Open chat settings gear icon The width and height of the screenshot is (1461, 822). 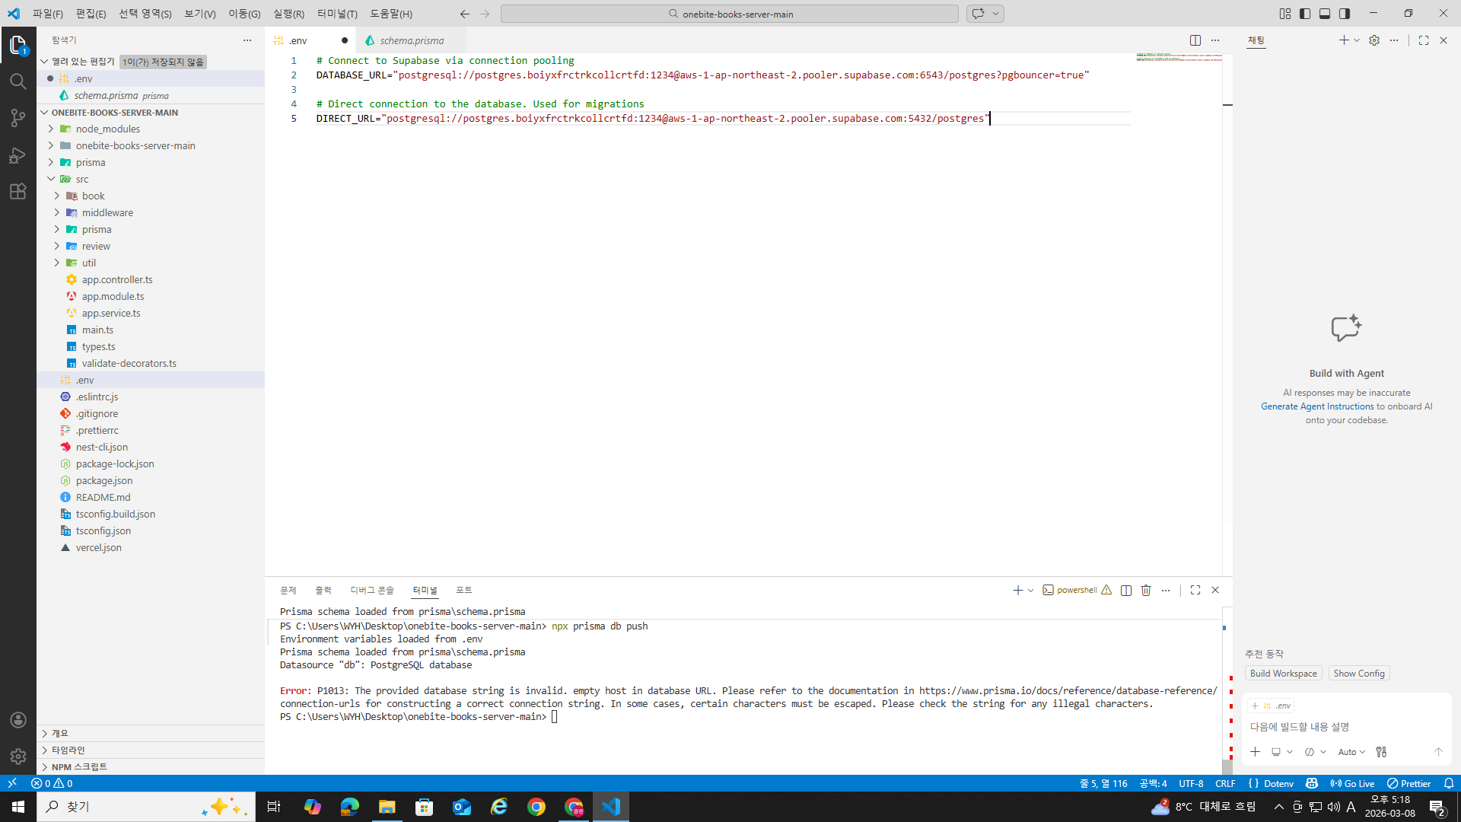1374,40
